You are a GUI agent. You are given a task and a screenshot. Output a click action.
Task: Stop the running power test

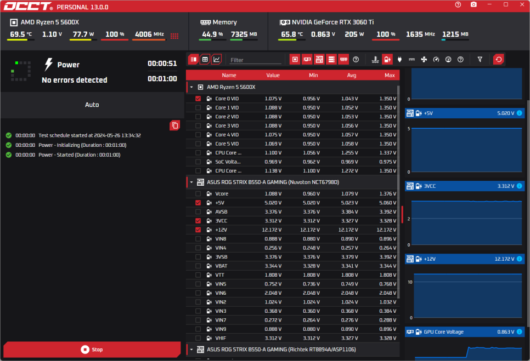tap(92, 349)
